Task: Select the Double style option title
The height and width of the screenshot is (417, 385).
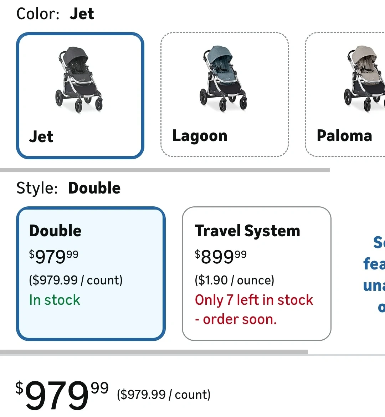Action: pyautogui.click(x=55, y=231)
